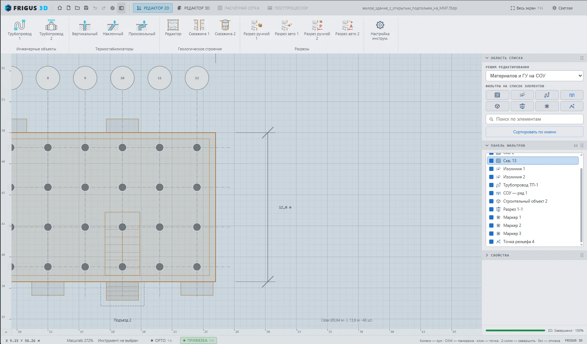Filter list by pipeline elements icon
This screenshot has height=344, width=587.
[x=547, y=95]
